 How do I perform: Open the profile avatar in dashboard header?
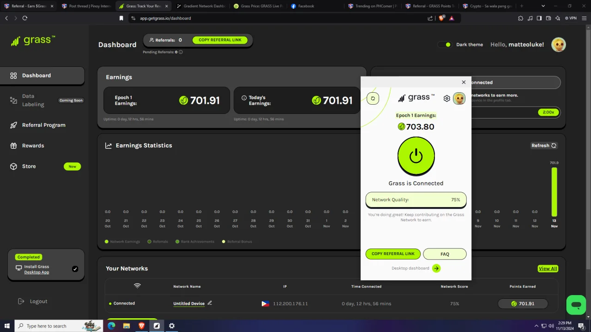559,45
